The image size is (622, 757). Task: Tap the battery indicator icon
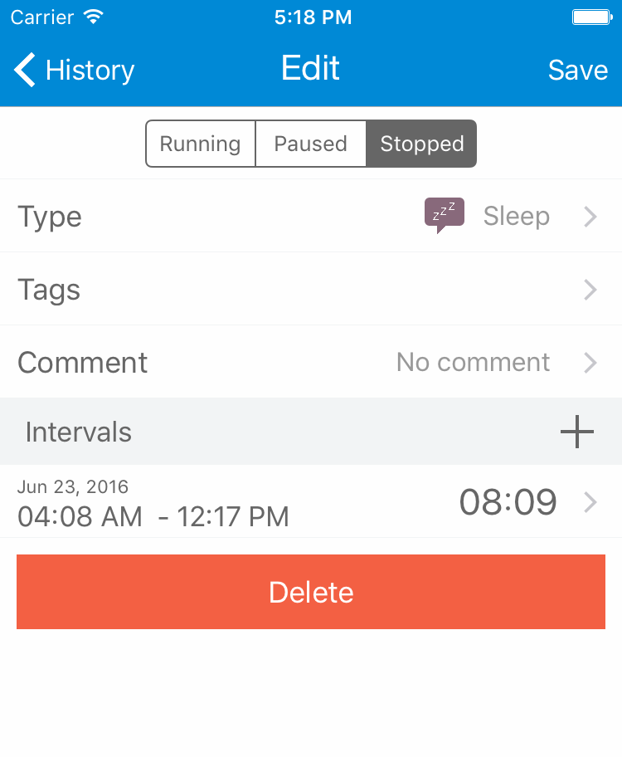(x=591, y=17)
